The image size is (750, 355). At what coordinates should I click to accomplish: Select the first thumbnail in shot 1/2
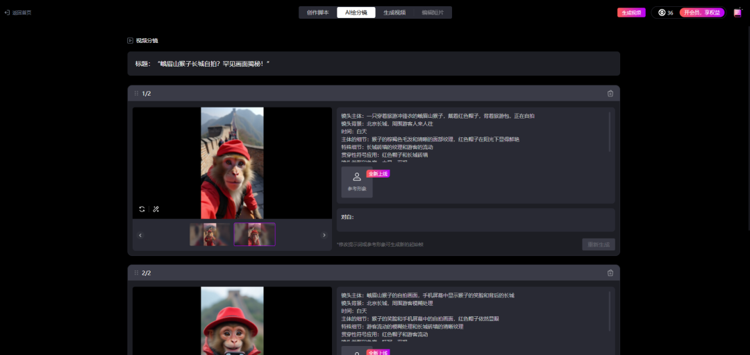coord(210,234)
